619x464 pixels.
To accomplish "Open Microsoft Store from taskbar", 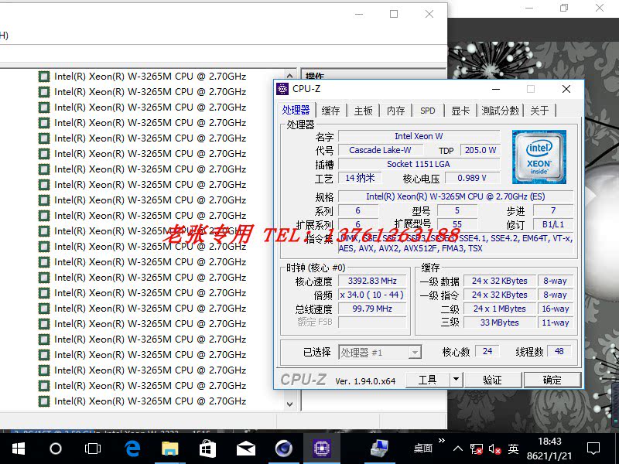I will pyautogui.click(x=207, y=449).
